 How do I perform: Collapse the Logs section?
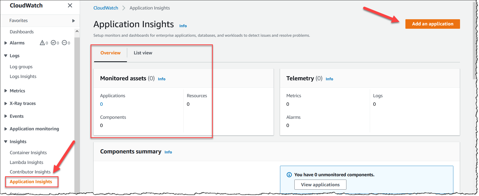pyautogui.click(x=6, y=56)
